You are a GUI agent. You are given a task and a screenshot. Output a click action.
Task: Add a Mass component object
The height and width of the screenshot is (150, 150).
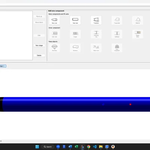[x=117, y=48]
